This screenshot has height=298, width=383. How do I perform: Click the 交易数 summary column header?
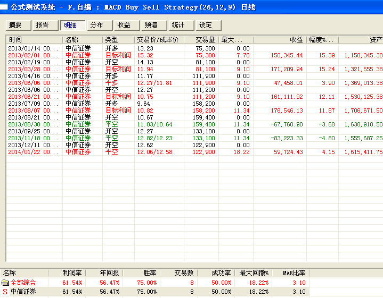click(x=179, y=273)
